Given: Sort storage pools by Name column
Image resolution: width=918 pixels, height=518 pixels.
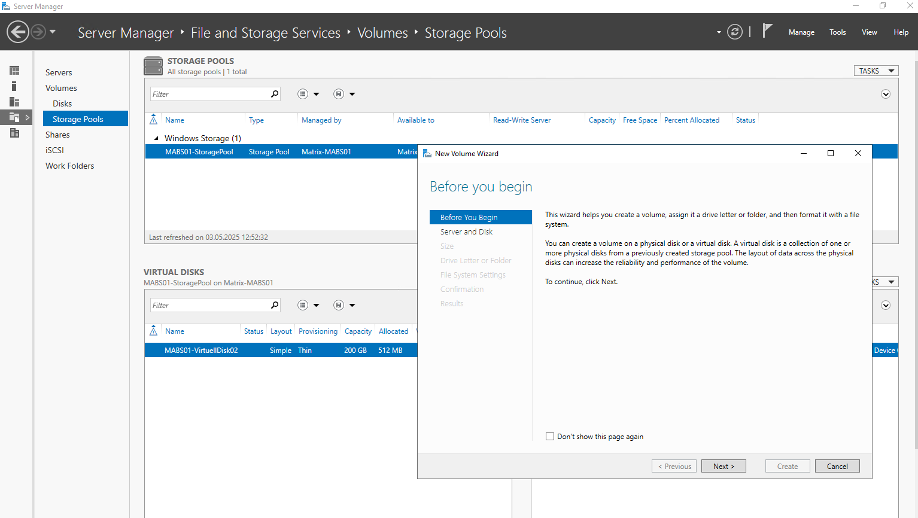Looking at the screenshot, I should coord(175,120).
